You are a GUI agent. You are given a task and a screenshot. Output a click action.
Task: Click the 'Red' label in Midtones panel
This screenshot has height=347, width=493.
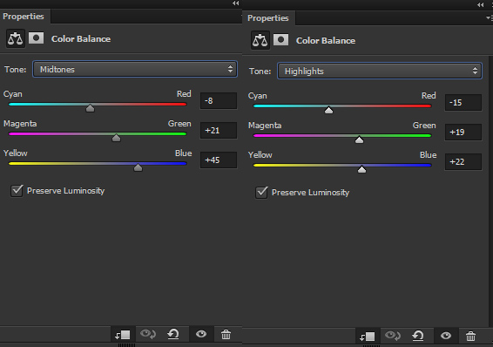coord(184,94)
